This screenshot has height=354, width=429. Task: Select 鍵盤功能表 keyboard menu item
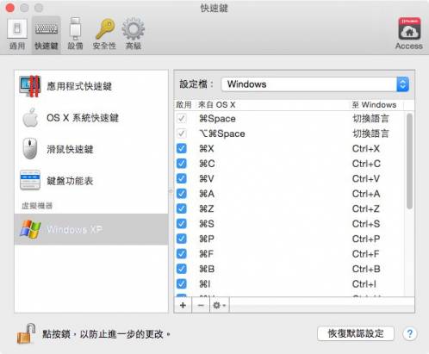91,181
